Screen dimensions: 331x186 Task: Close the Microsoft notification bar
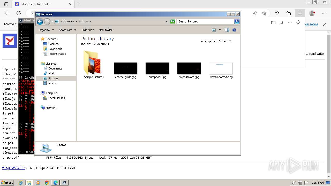[x=325, y=24]
